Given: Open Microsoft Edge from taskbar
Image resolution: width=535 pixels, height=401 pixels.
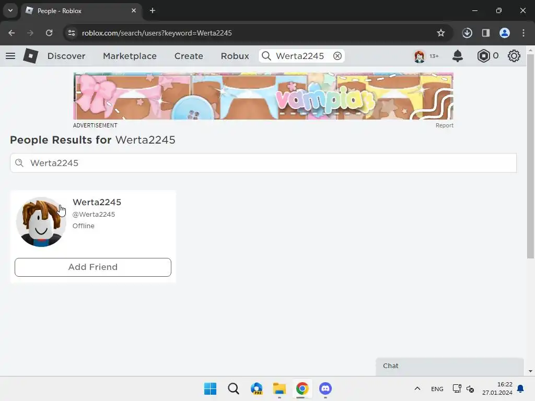Looking at the screenshot, I should pyautogui.click(x=257, y=388).
